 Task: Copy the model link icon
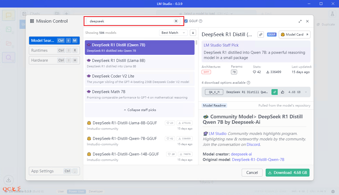pos(261,35)
